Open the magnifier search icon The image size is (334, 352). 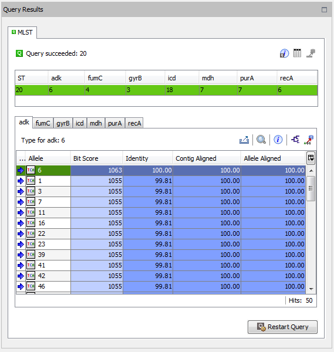[x=261, y=140]
